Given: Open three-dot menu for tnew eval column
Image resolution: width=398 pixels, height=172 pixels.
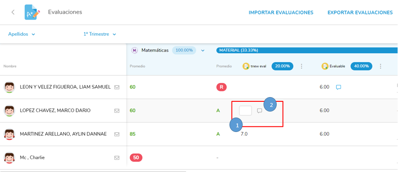Looking at the screenshot, I should pyautogui.click(x=301, y=66).
